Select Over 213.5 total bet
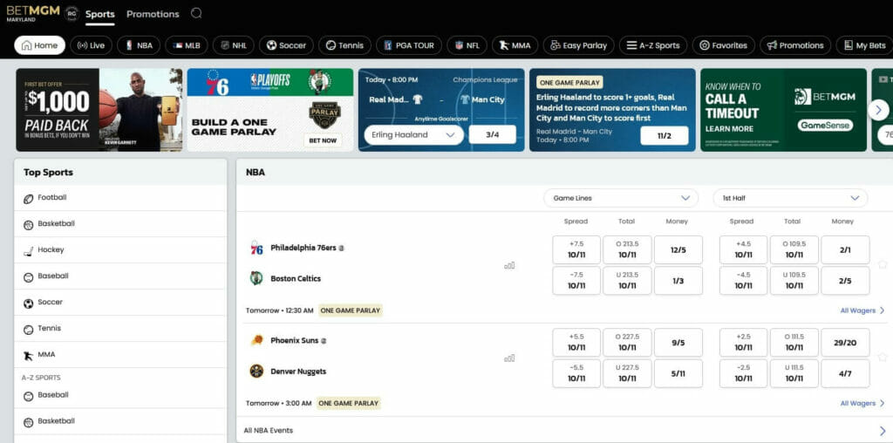This screenshot has width=893, height=443. coord(627,250)
